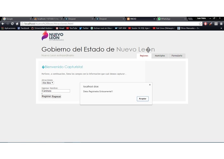Open the Regiones page tab

coord(144,56)
